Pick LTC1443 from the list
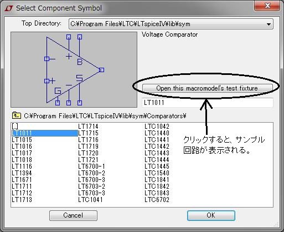Image resolution: width=284 pixels, height=232 pixels. (157, 153)
